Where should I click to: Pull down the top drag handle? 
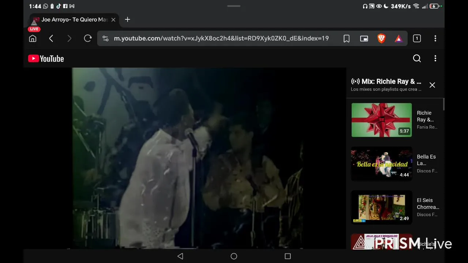[x=234, y=6]
